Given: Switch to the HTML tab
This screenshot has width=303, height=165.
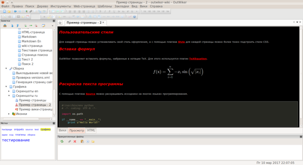Looking at the screenshot, I should (91, 130).
